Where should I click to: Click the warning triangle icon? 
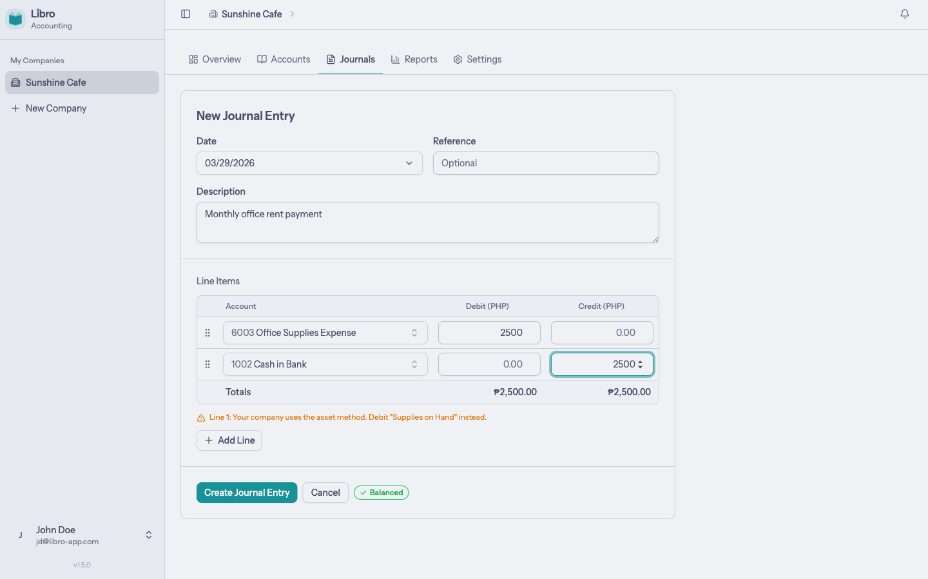click(x=201, y=418)
